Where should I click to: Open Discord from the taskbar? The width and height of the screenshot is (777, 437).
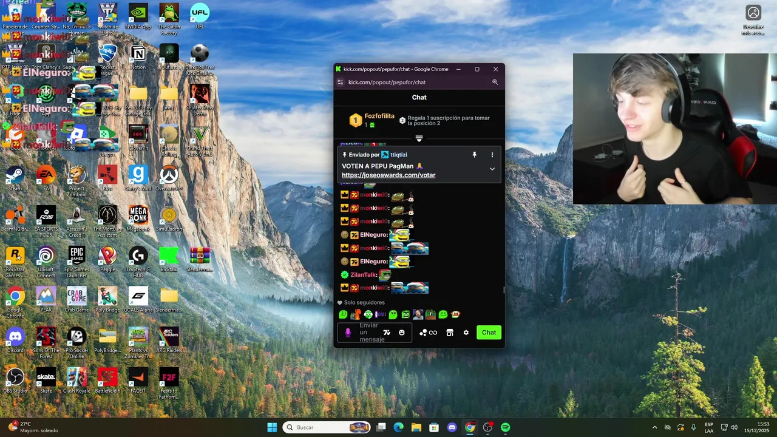click(452, 427)
